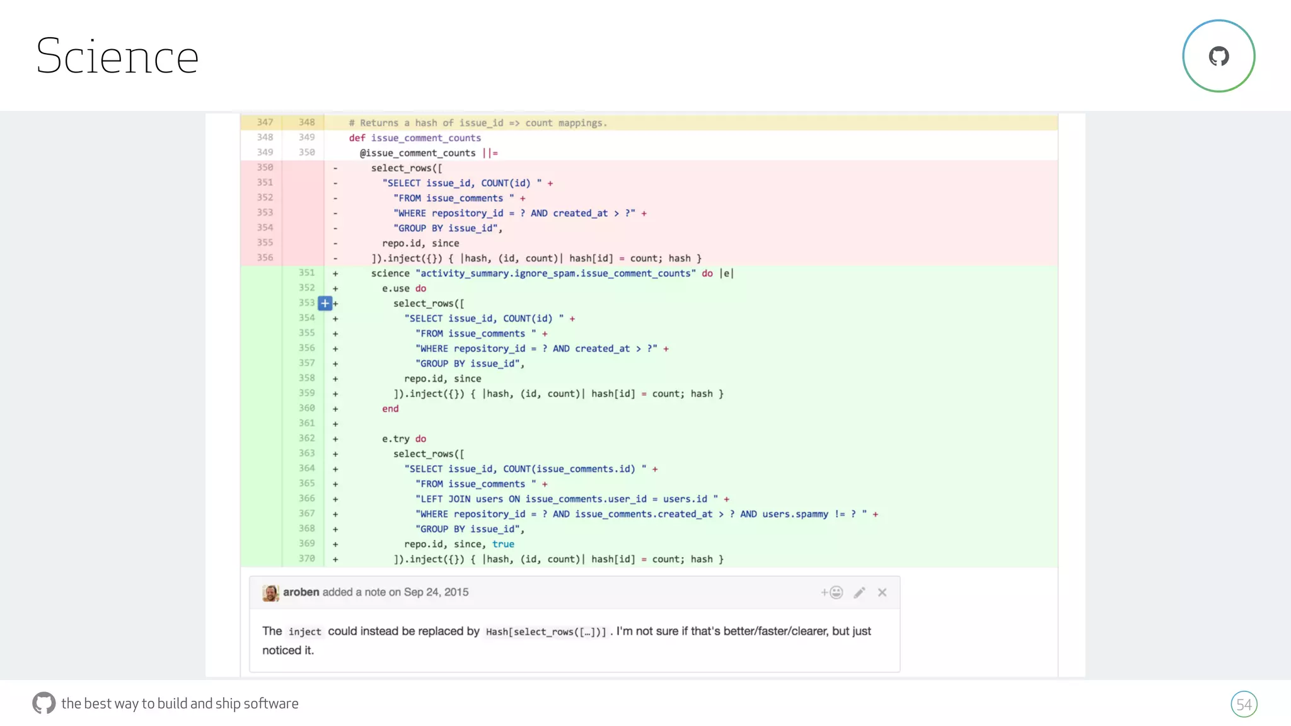Click the 'the best way to build and ship software' tagline
This screenshot has width=1291, height=726.
[180, 703]
